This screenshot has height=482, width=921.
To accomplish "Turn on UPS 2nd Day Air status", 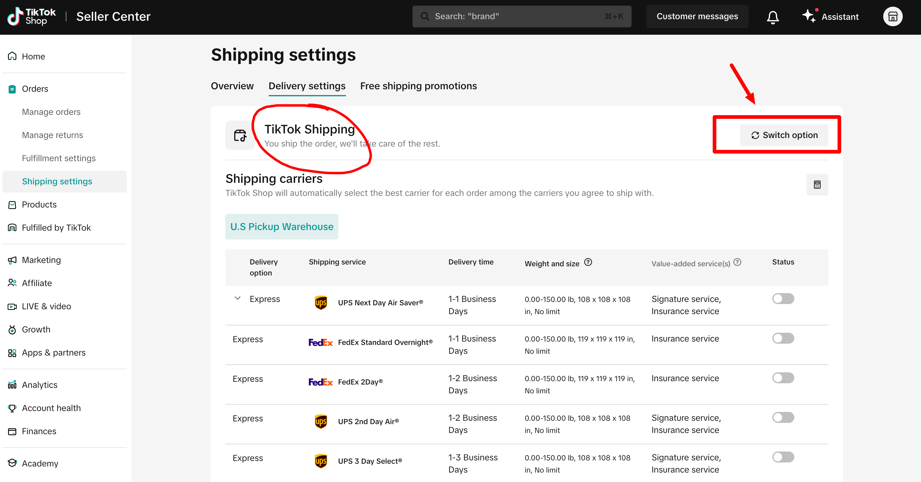I will [x=783, y=417].
